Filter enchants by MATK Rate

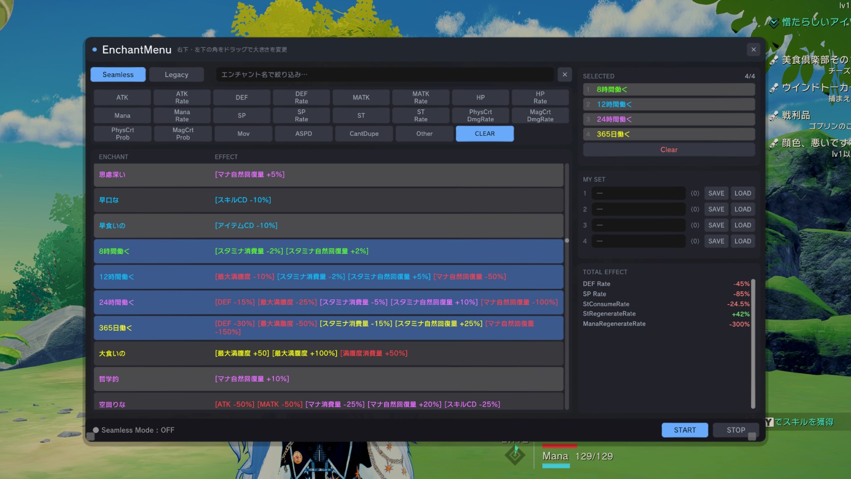pos(421,97)
